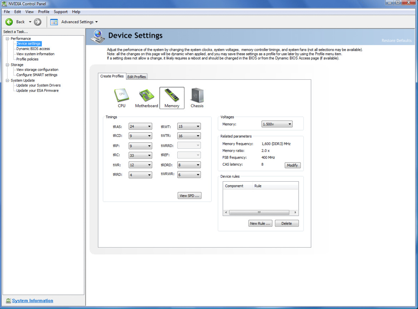The width and height of the screenshot is (418, 309).
Task: Collapse the Storage tree node
Action: point(8,65)
